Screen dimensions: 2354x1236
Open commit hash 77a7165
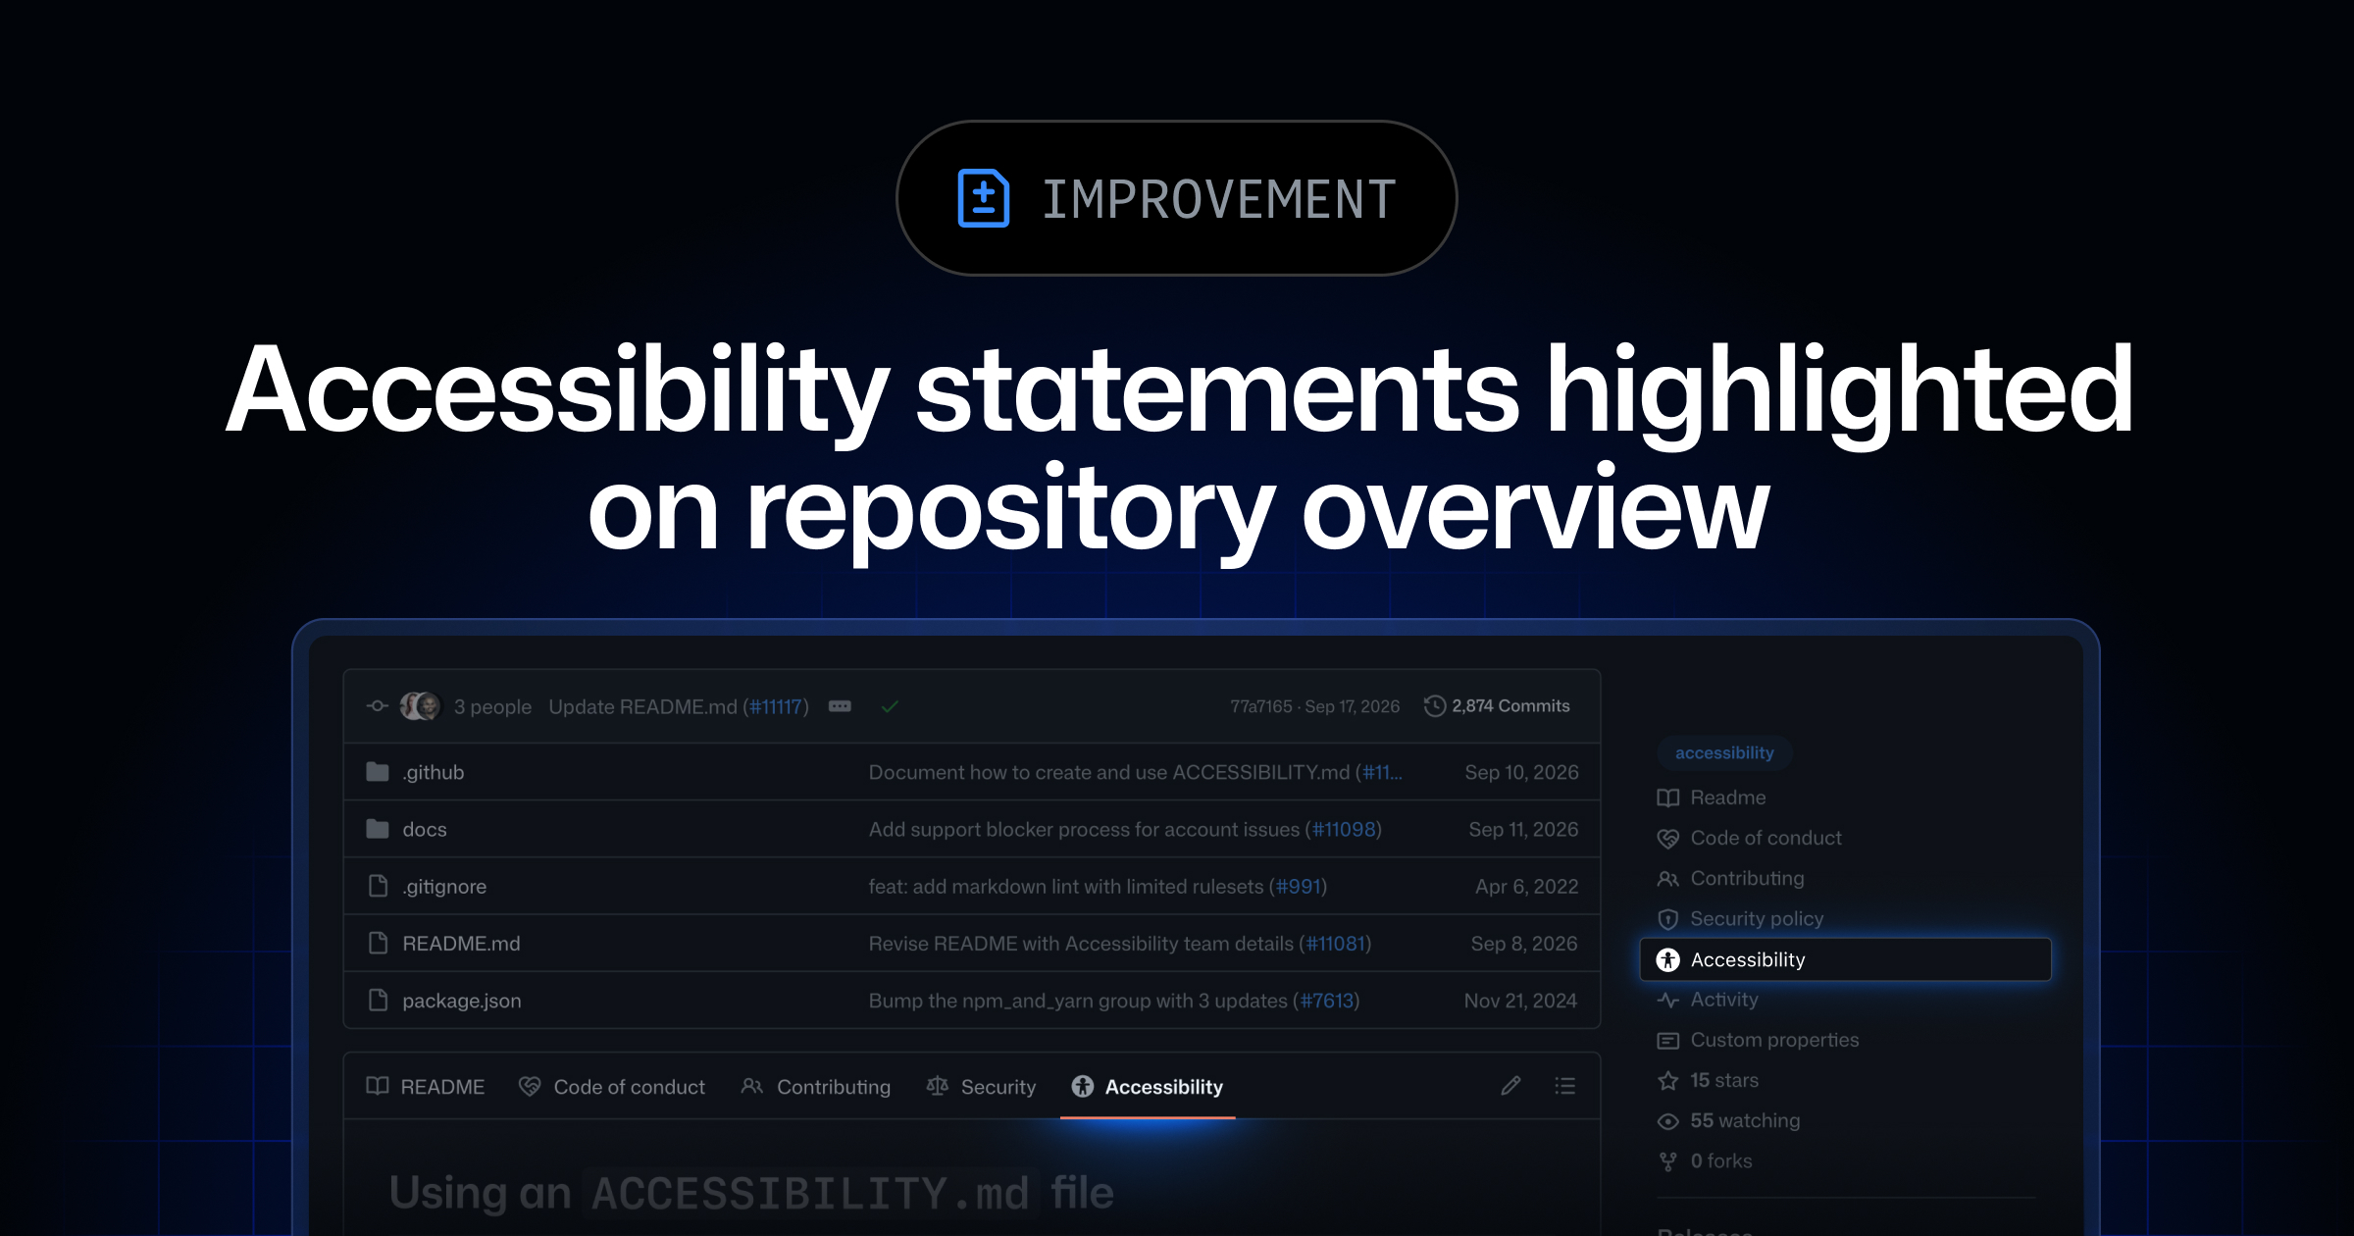click(1261, 706)
